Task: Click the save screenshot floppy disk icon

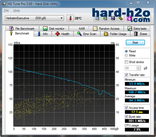Action: click(113, 18)
